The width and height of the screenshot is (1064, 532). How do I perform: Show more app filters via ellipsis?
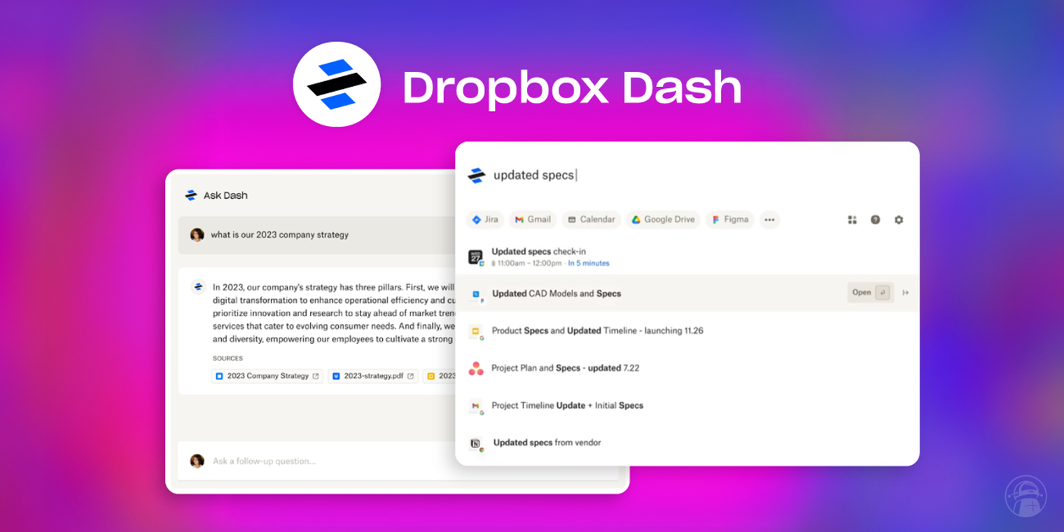click(x=769, y=220)
